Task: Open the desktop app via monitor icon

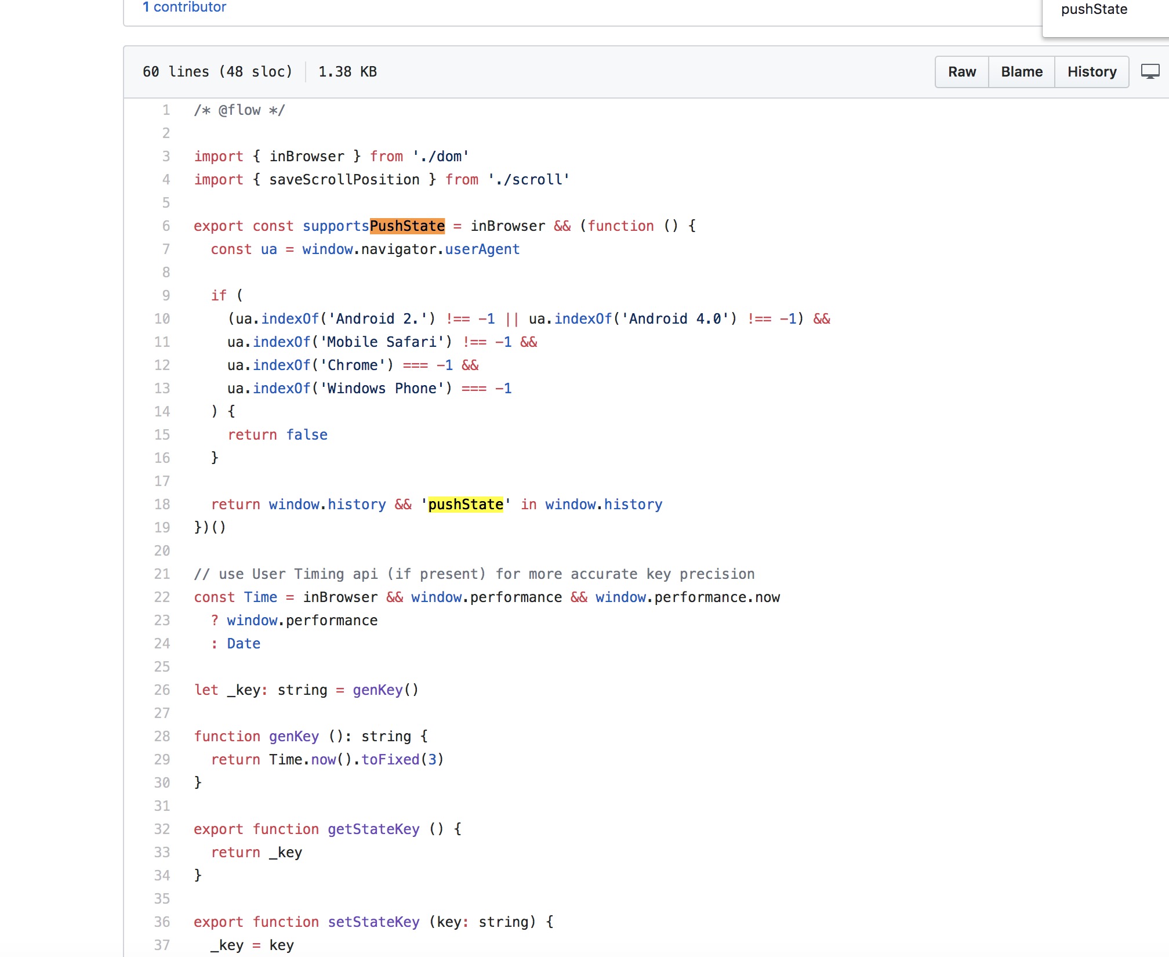Action: [x=1150, y=71]
